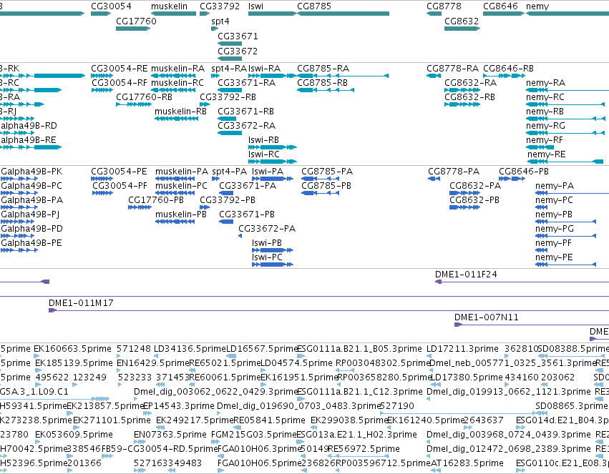Open the EP14543.3prime EST label

click(x=179, y=406)
